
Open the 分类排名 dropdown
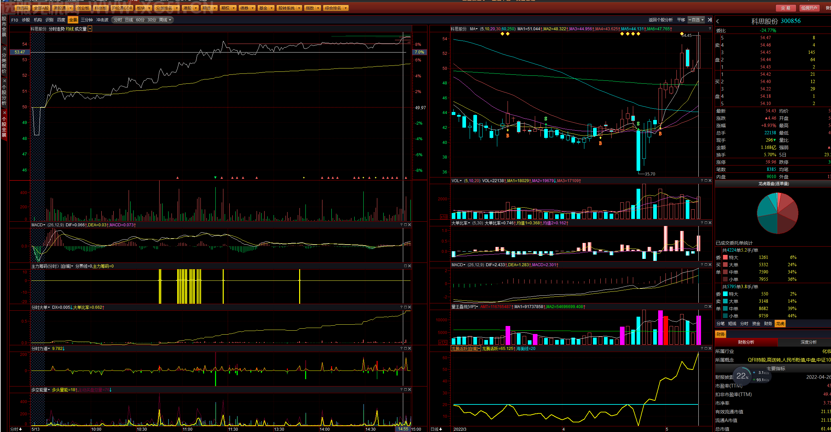[x=177, y=8]
